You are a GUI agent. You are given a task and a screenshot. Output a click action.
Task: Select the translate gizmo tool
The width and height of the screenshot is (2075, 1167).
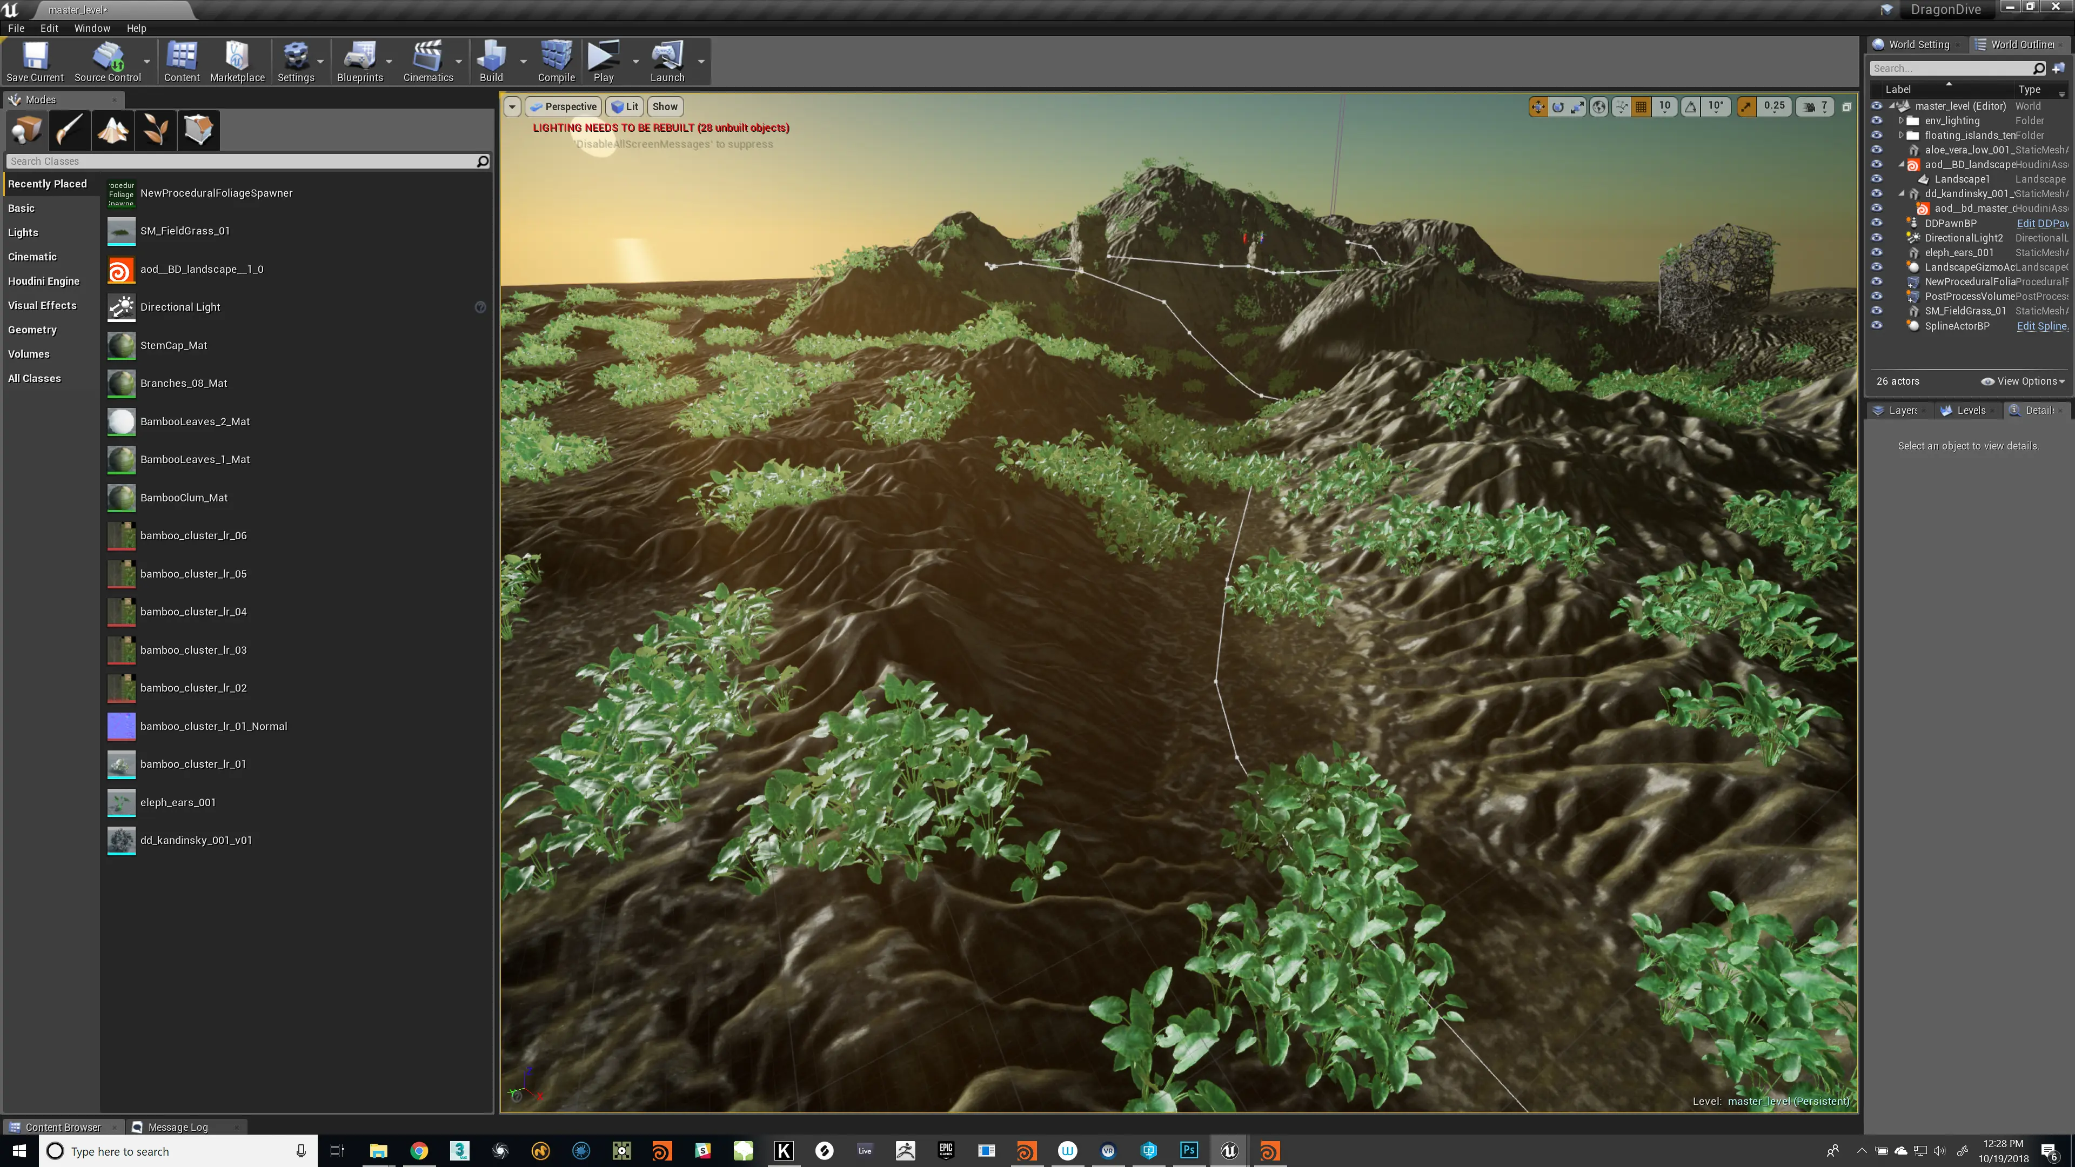[1538, 106]
